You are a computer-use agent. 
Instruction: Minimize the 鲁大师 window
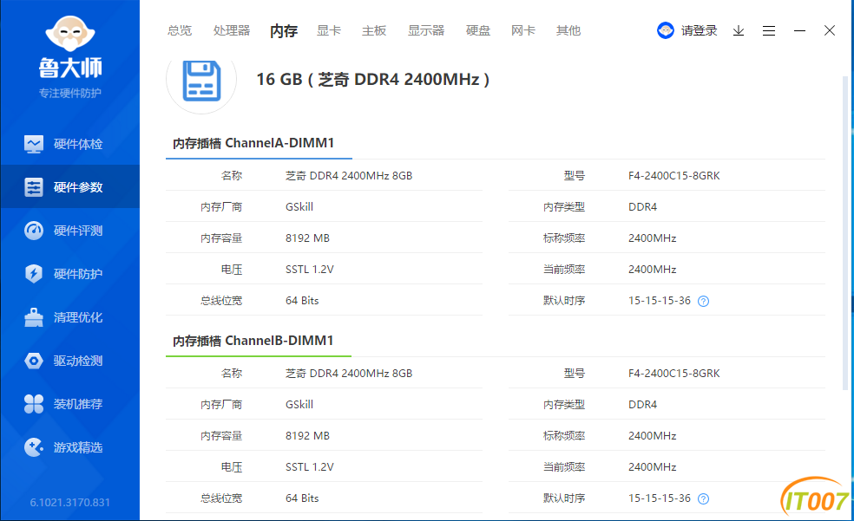pos(799,30)
